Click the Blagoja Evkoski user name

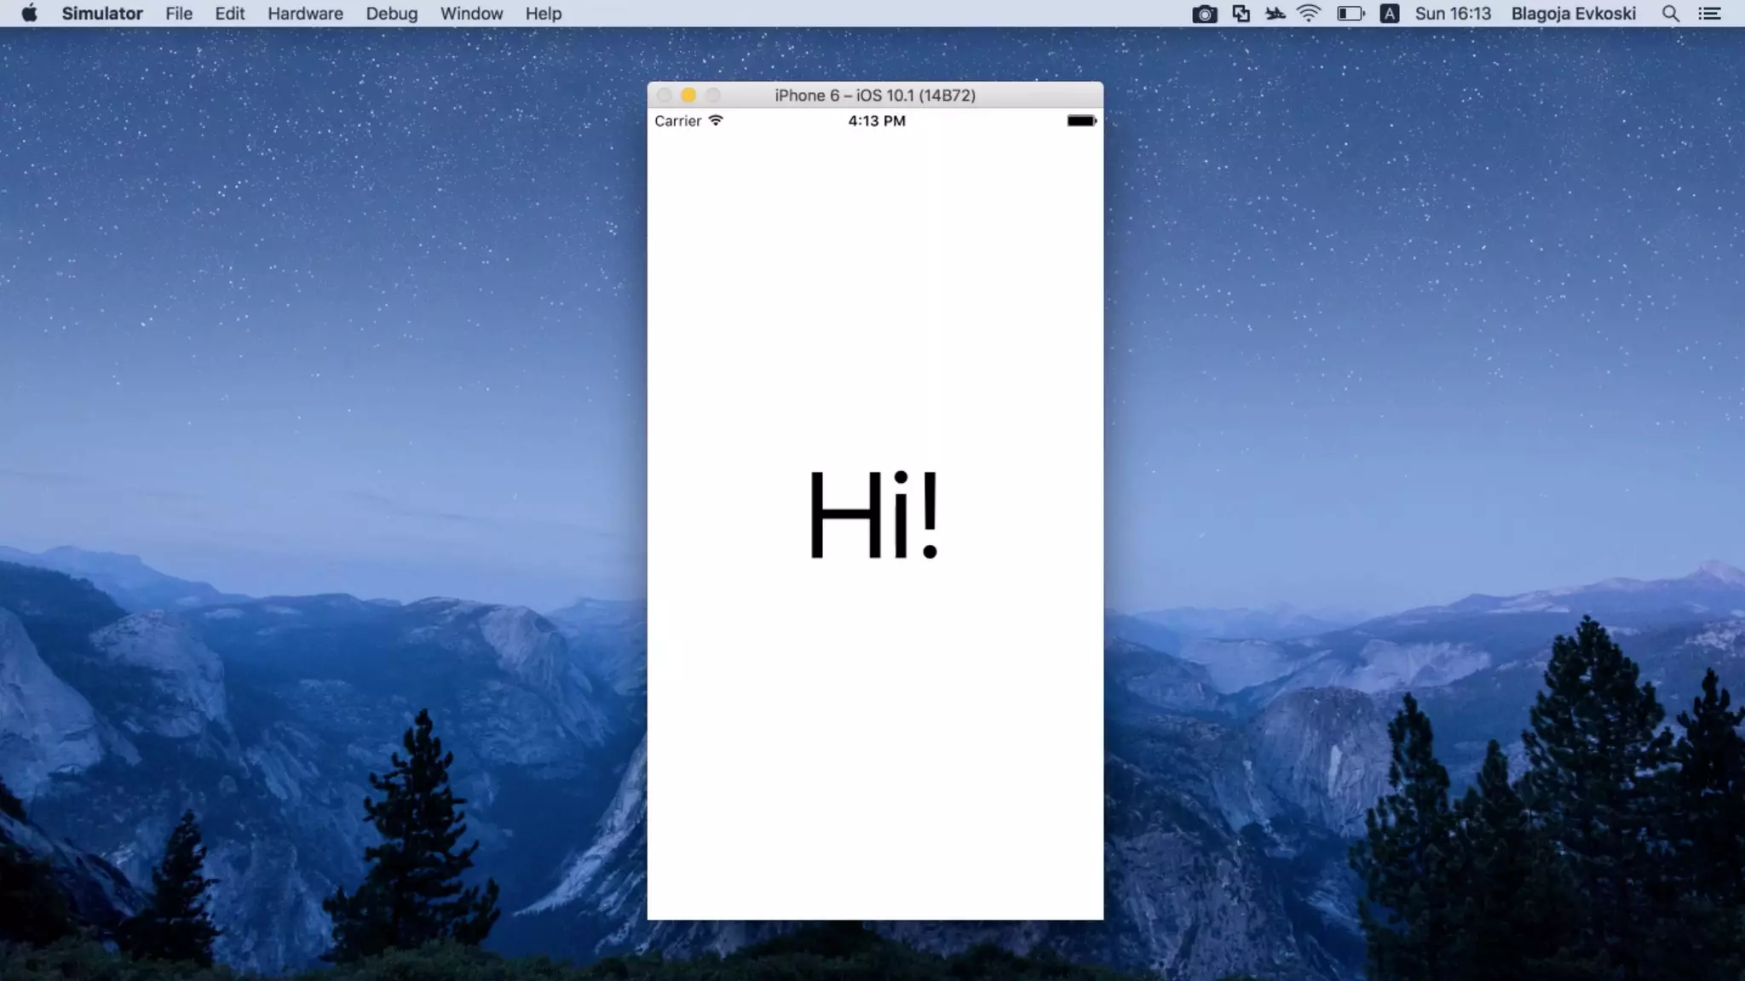point(1573,14)
